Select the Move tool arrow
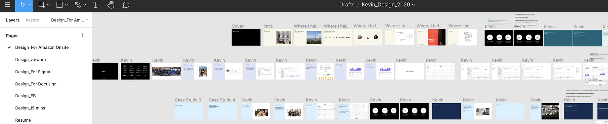Image resolution: width=608 pixels, height=124 pixels. coord(23,5)
